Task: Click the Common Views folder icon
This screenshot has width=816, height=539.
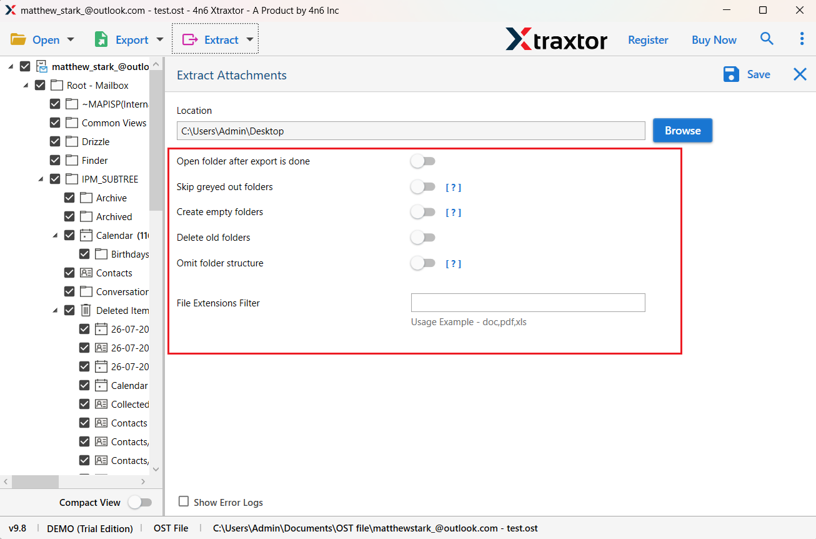Action: point(71,123)
